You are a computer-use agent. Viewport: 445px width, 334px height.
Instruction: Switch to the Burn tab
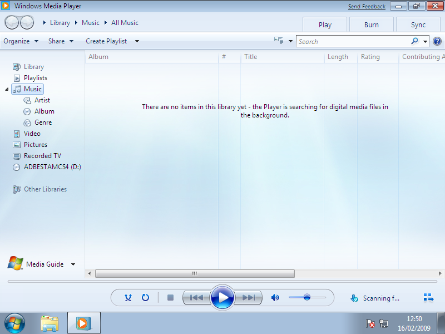click(372, 25)
